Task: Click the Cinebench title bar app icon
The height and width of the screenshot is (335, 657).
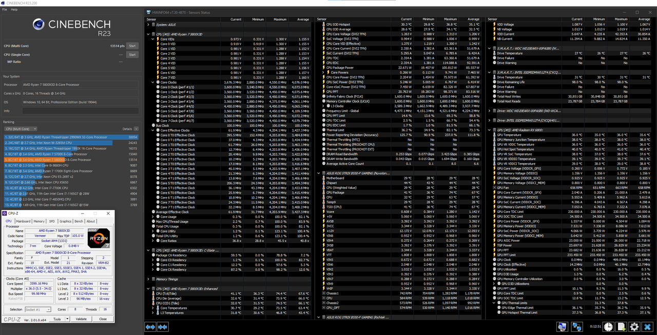Action: 2,3
